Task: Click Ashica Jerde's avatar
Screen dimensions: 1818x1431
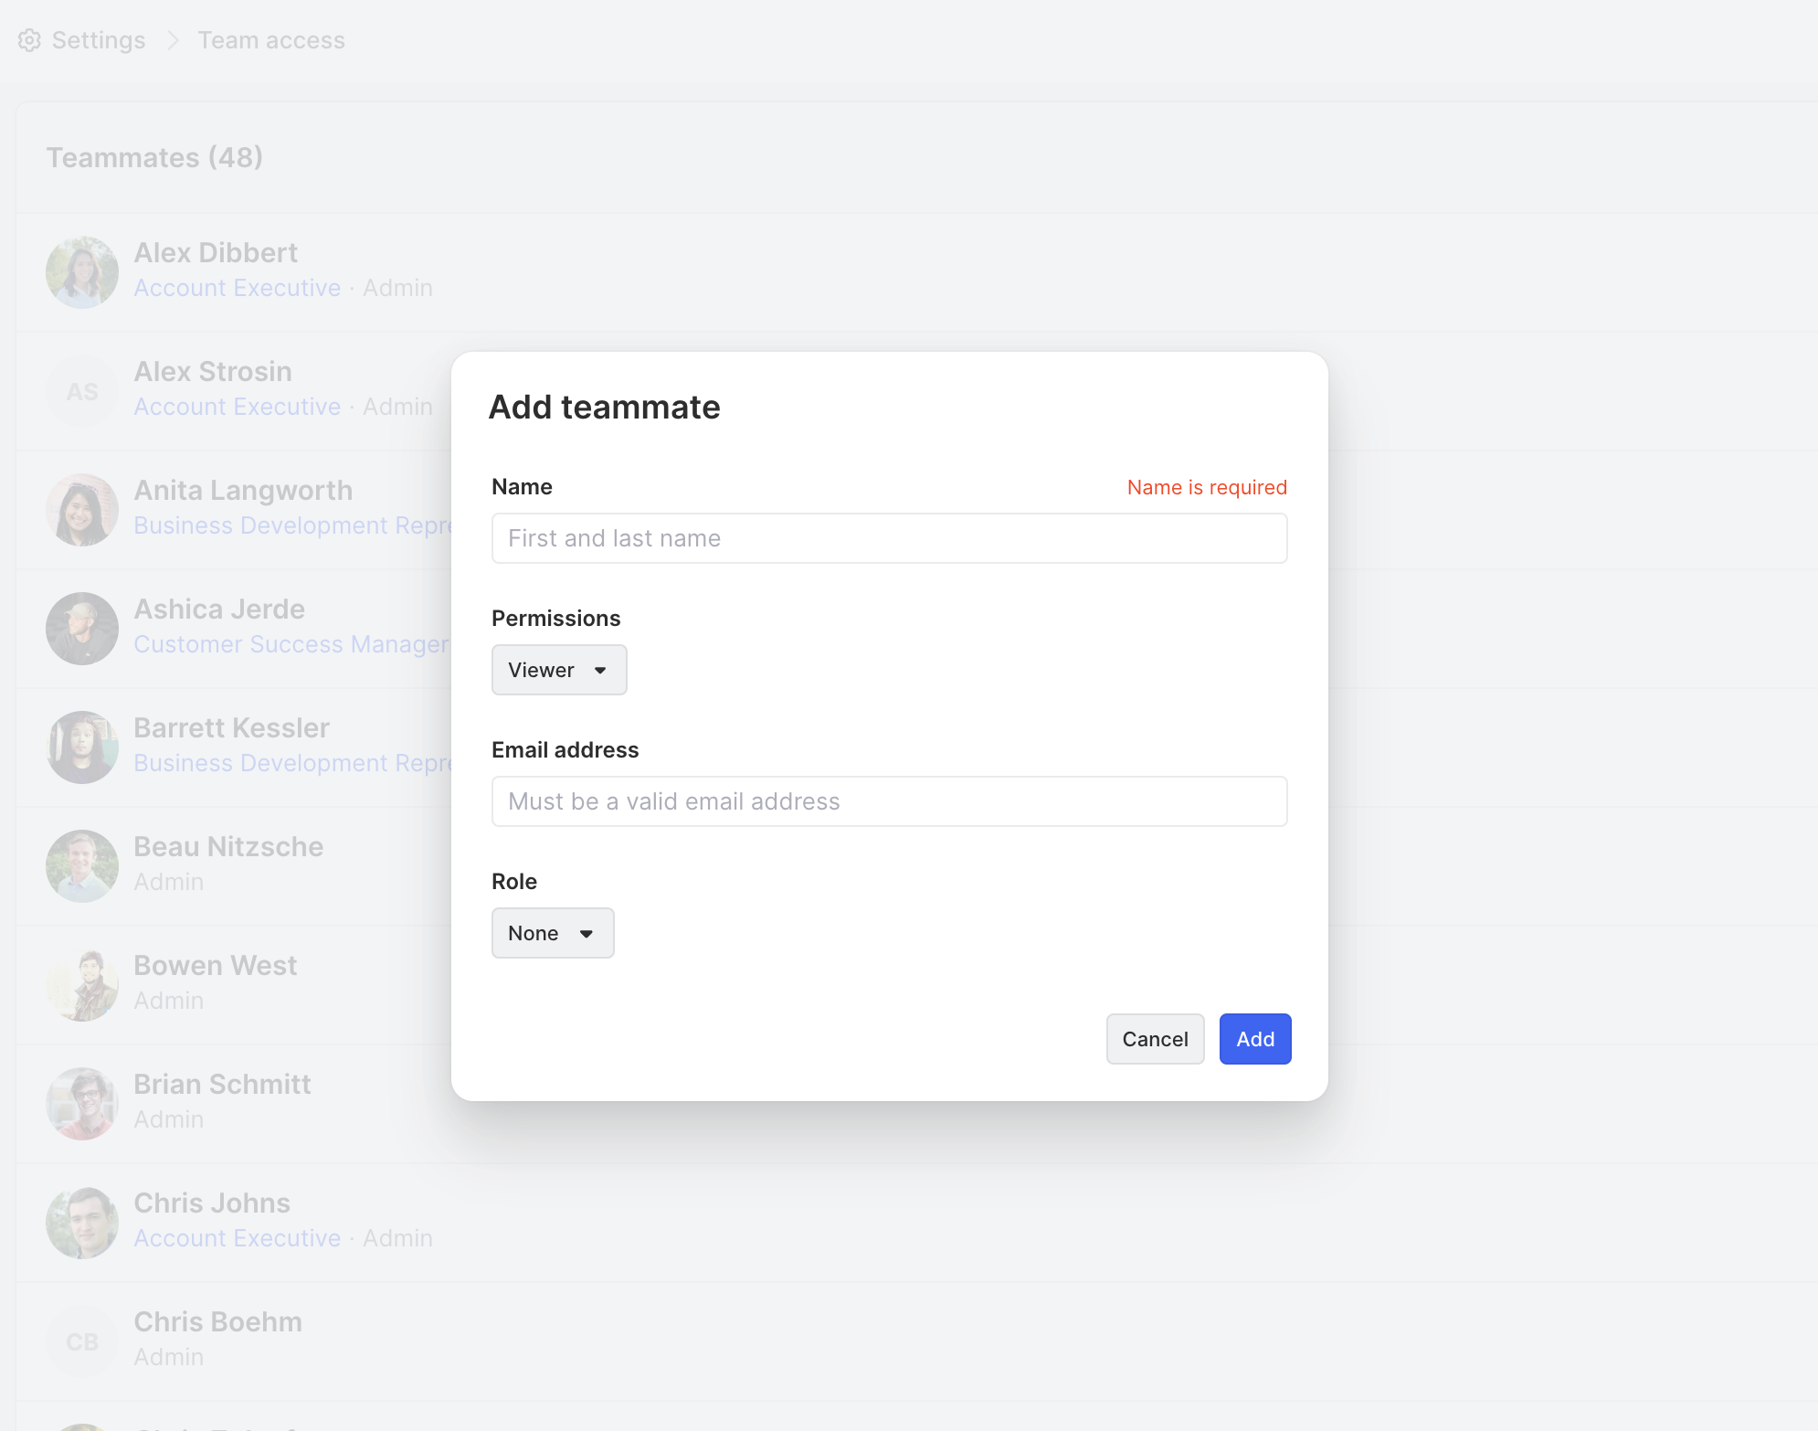Action: [82, 629]
